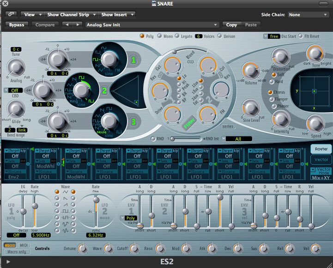Open the Osc Start free dropdown

pyautogui.click(x=272, y=36)
